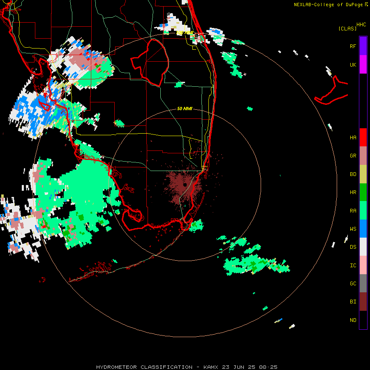The height and width of the screenshot is (370, 370).
Task: Click the BI brown legend swatch
Action: coord(363,302)
